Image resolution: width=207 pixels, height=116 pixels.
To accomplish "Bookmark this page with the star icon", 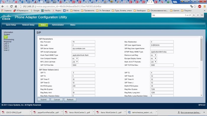I will tap(195, 6).
